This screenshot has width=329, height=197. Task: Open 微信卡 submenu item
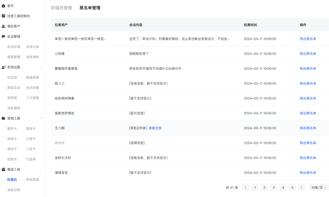(12, 149)
